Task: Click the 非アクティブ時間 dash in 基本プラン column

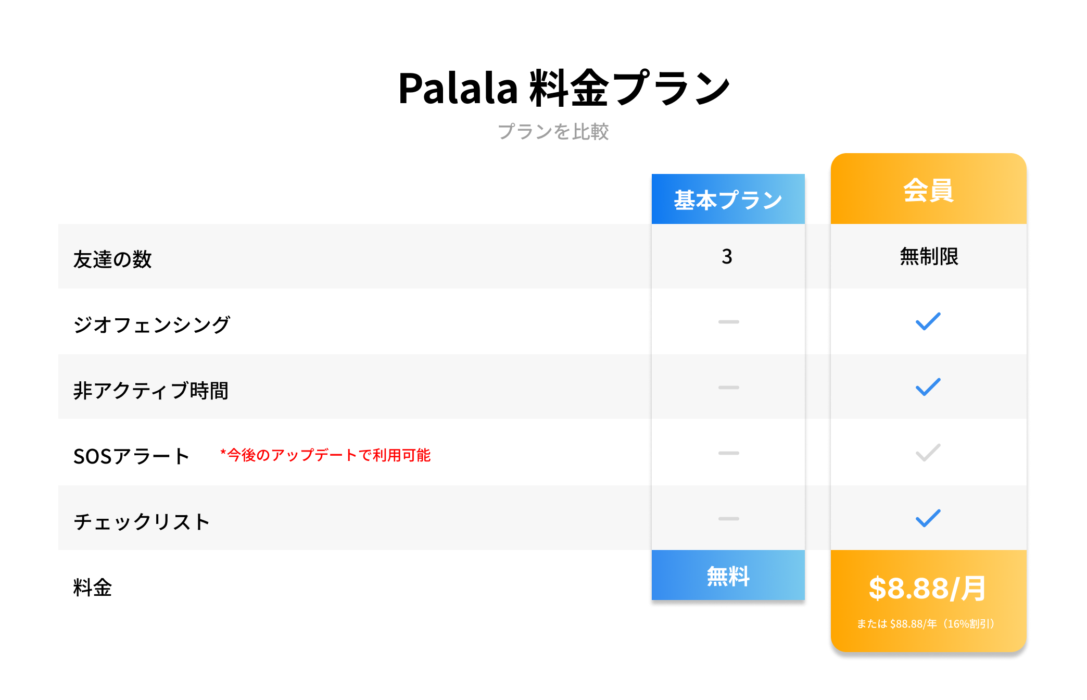Action: pos(728,387)
